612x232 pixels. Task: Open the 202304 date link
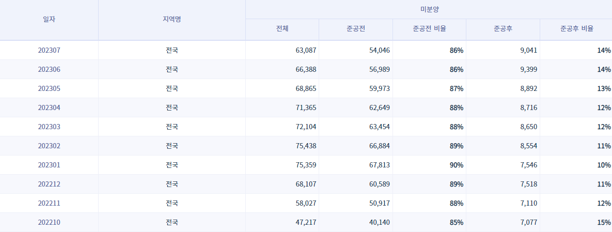(49, 107)
